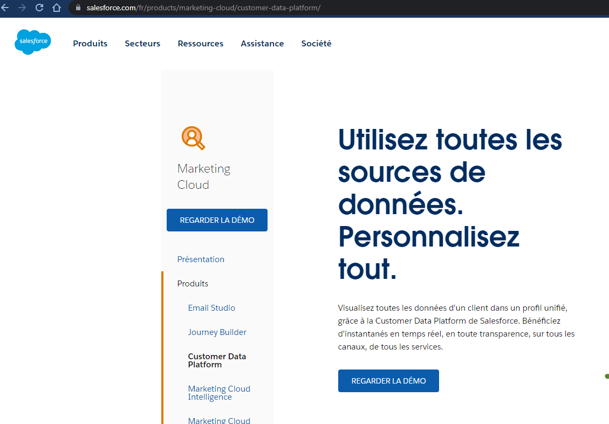This screenshot has width=609, height=424.
Task: Open the Email Studio link
Action: 211,308
